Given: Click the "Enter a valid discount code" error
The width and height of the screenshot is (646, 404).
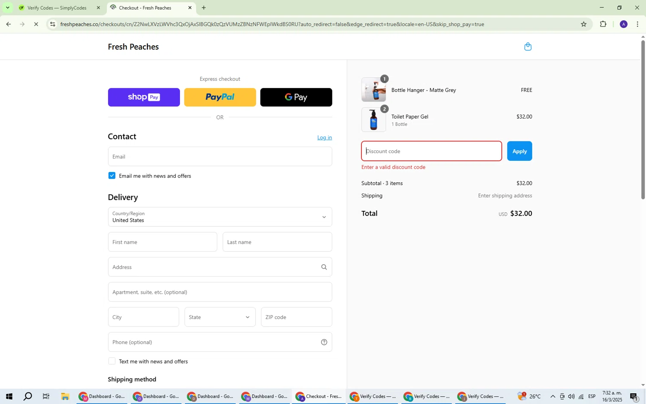Looking at the screenshot, I should (394, 167).
